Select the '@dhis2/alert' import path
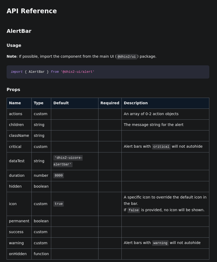Viewport: 217px width, 262px height. 78,72
